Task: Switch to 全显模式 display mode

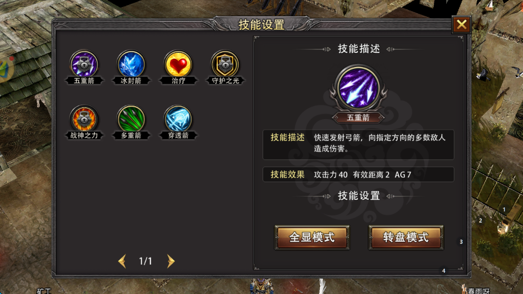Action: click(x=312, y=237)
